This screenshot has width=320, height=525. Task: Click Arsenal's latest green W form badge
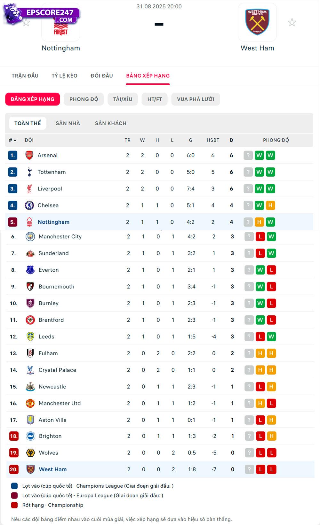pyautogui.click(x=270, y=155)
